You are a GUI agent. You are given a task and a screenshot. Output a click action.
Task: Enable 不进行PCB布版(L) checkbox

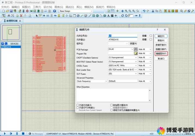coord(78,108)
